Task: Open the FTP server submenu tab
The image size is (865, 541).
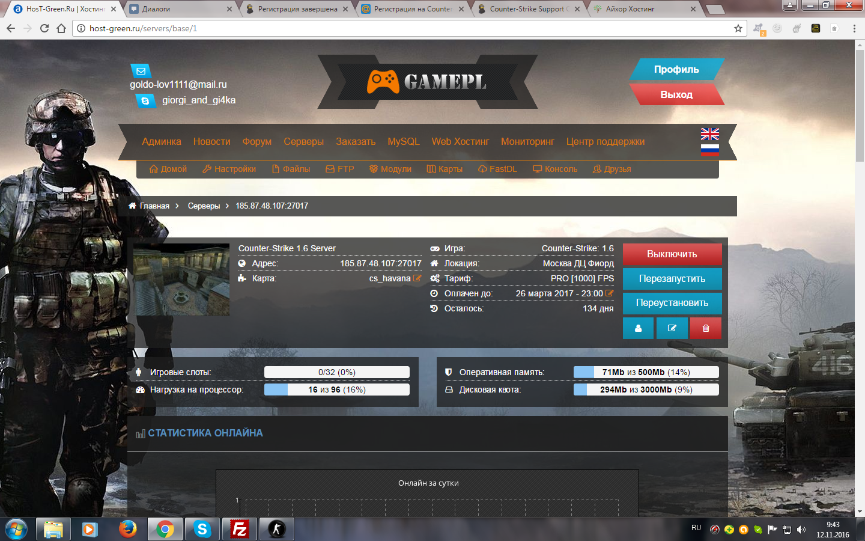Action: click(x=340, y=169)
